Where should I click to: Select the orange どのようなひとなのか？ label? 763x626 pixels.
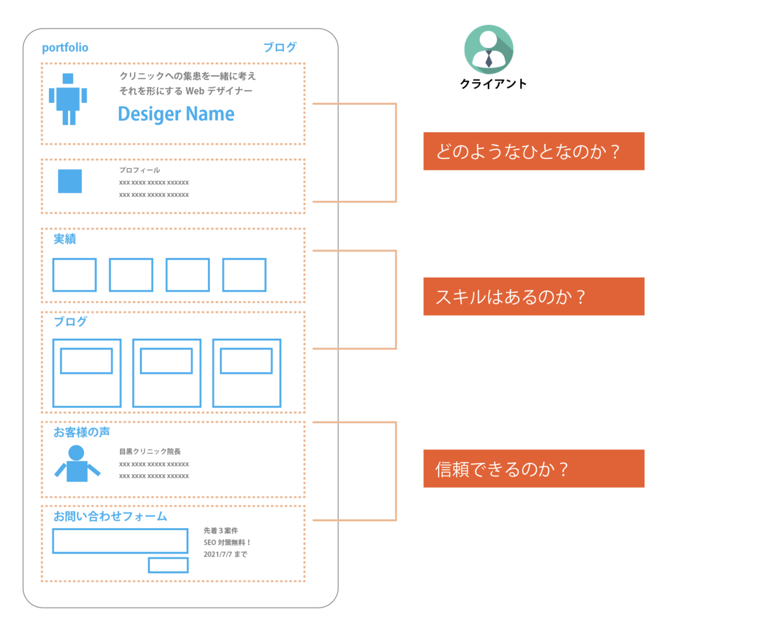click(534, 151)
